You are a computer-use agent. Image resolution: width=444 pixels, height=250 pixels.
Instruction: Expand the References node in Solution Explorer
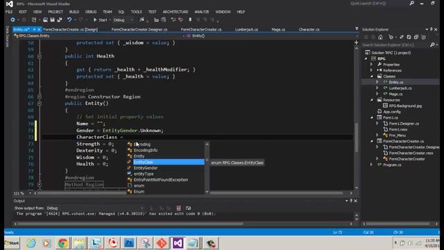pos(372,71)
